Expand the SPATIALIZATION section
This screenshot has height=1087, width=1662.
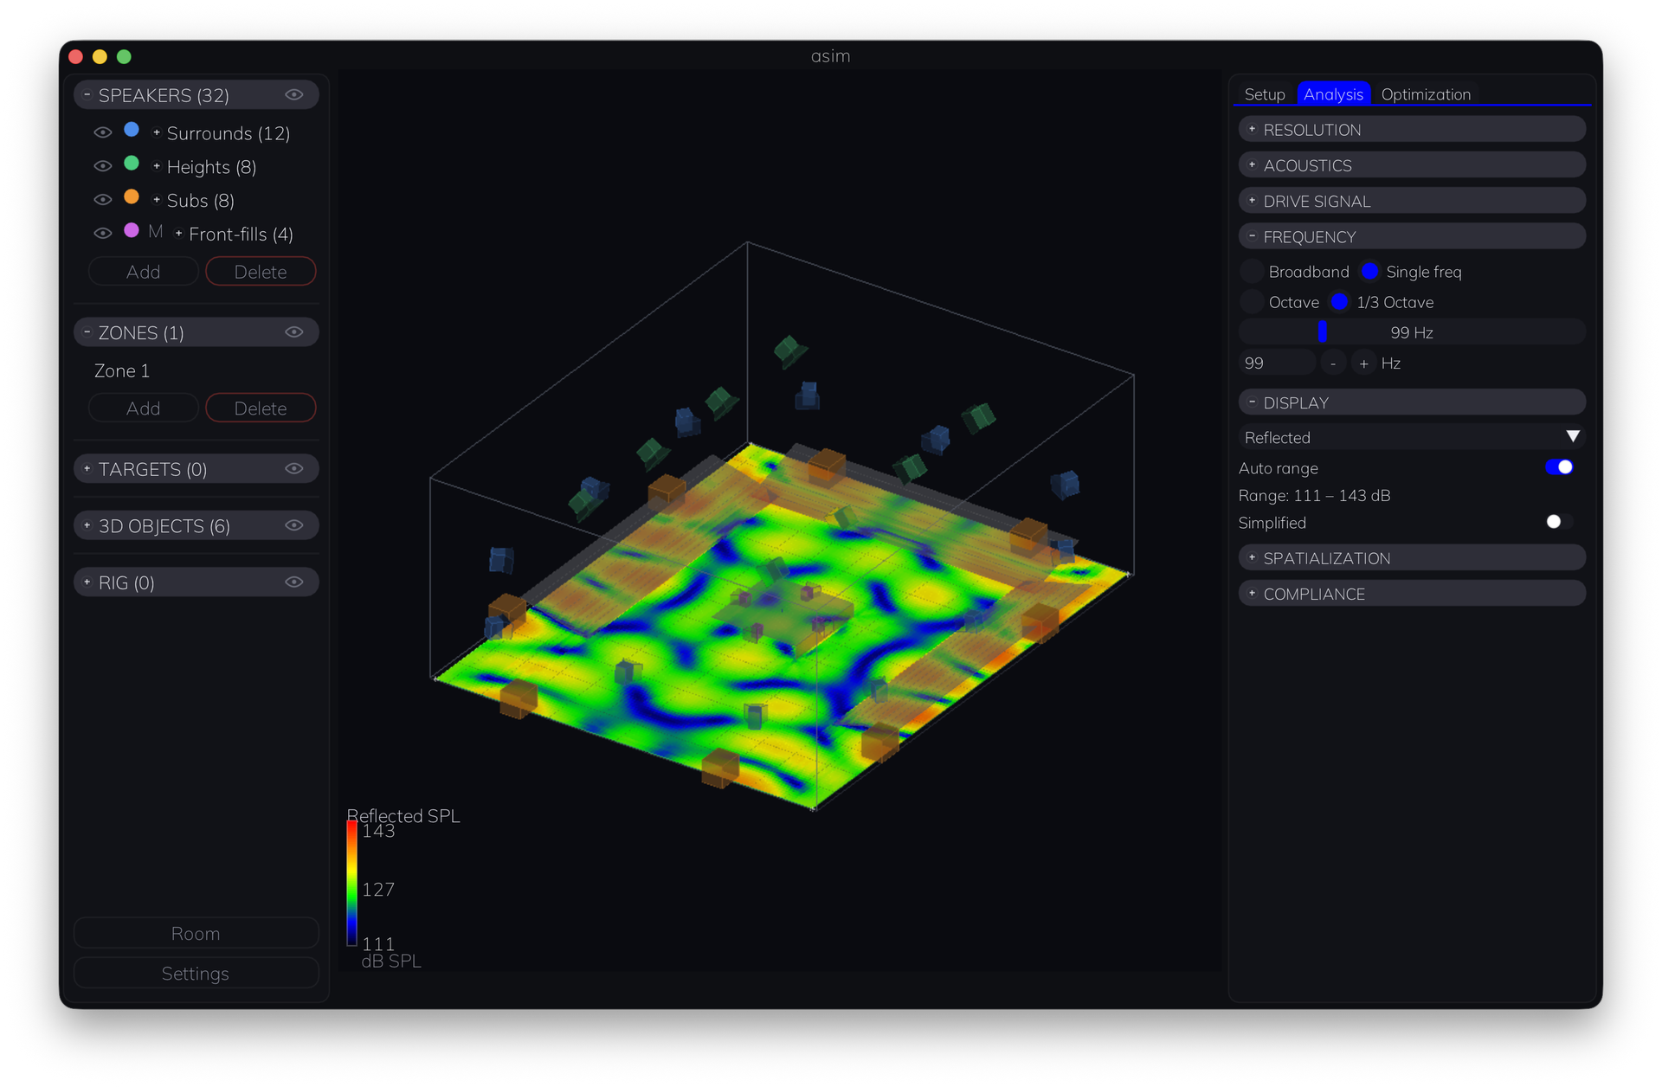point(1412,558)
